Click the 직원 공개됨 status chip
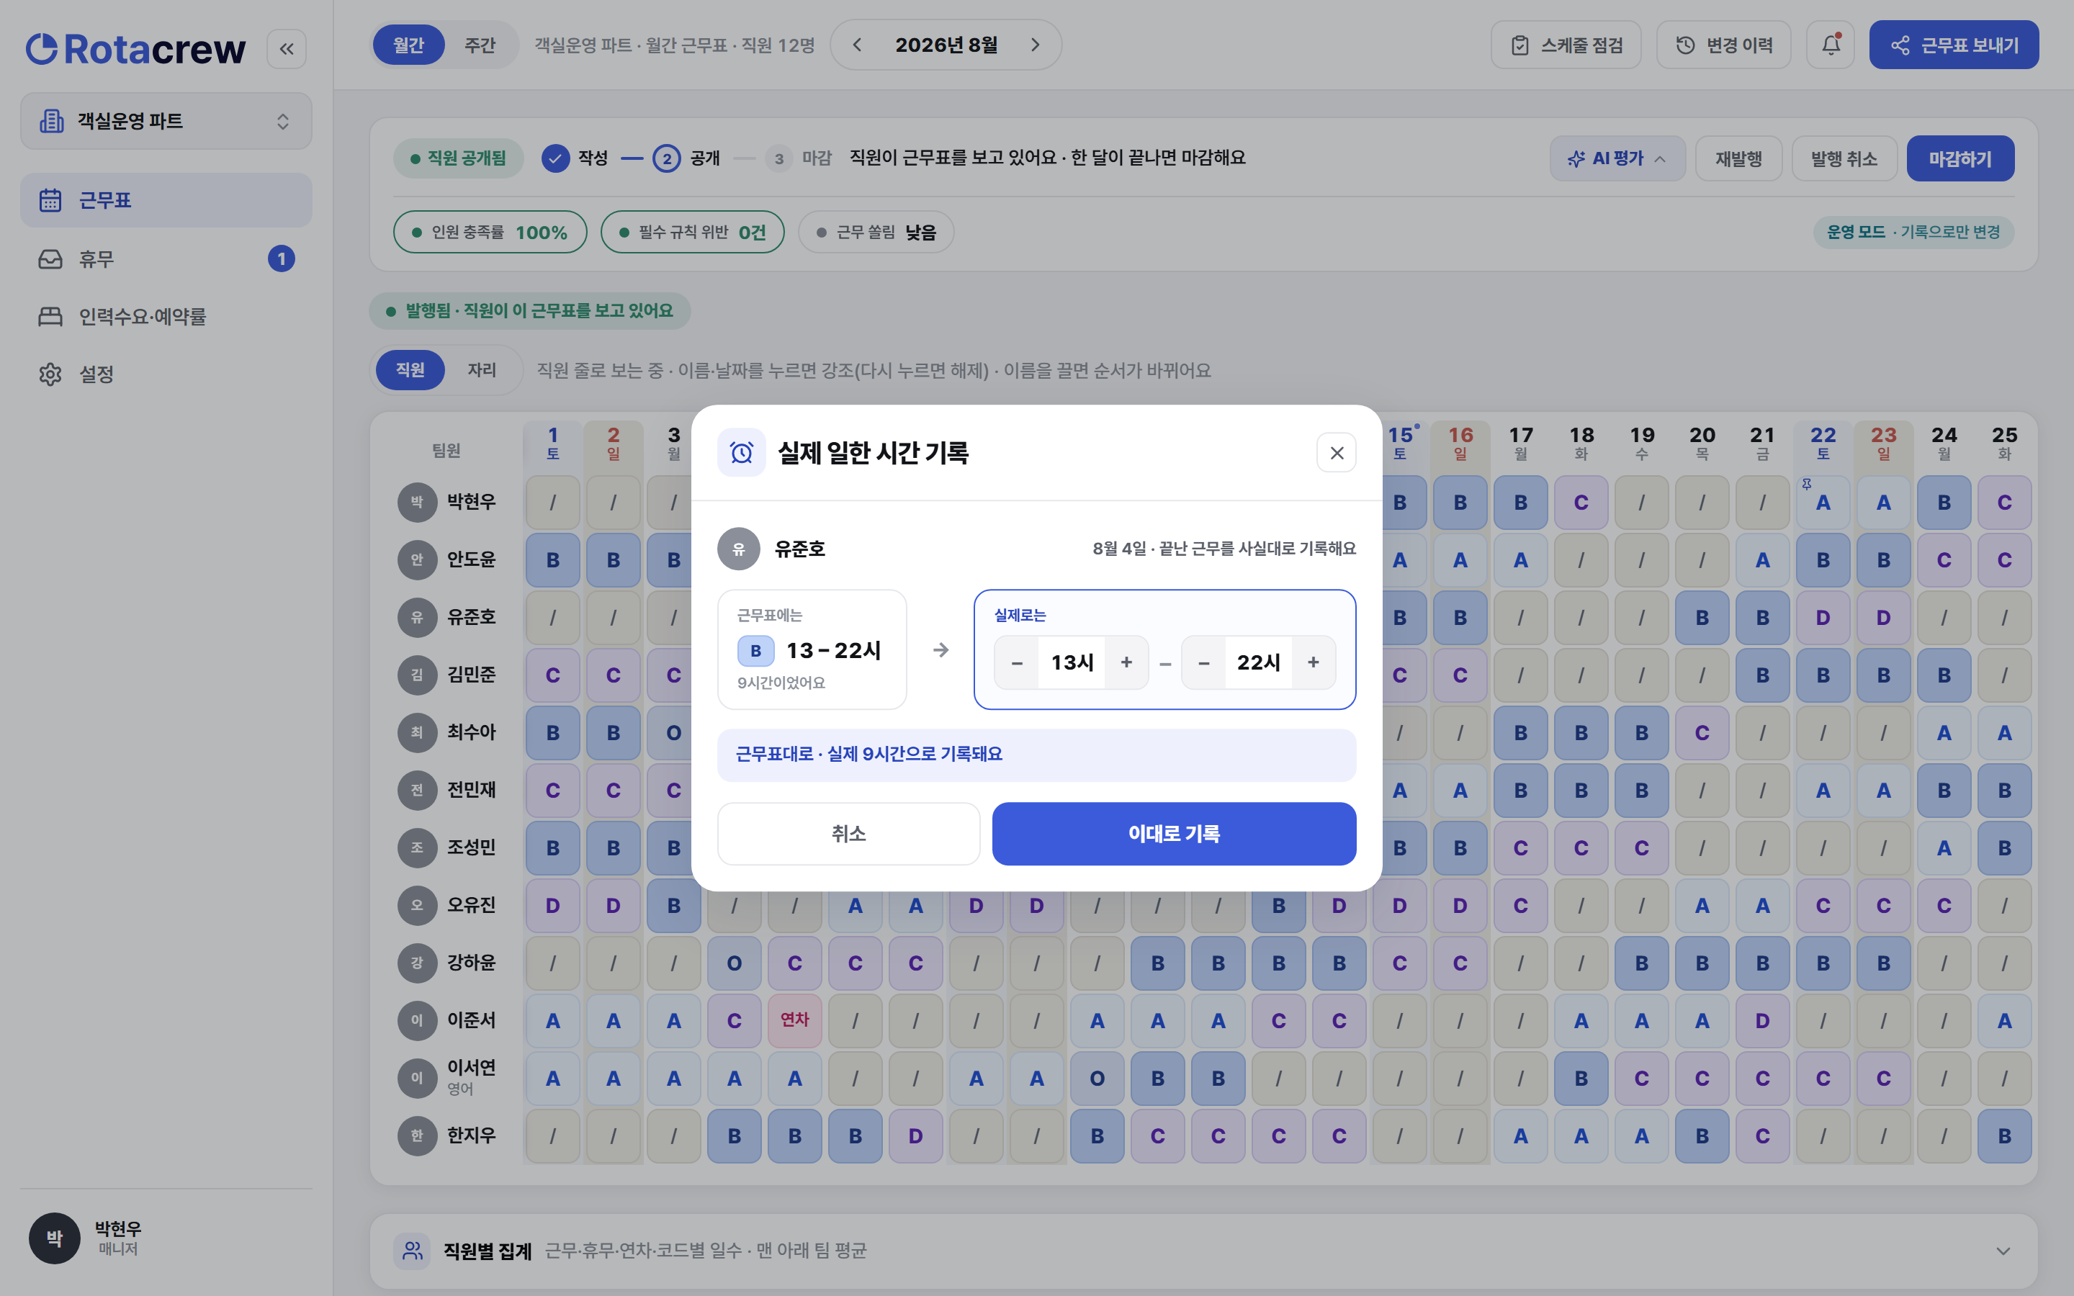The width and height of the screenshot is (2074, 1296). (x=458, y=158)
